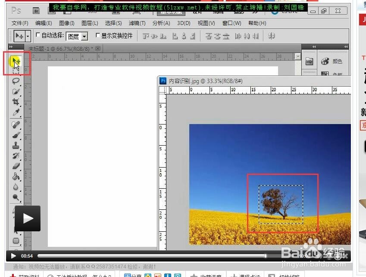Enable the 显示变换控件 checkbox
This screenshot has width=366, height=277.
[x=98, y=35]
